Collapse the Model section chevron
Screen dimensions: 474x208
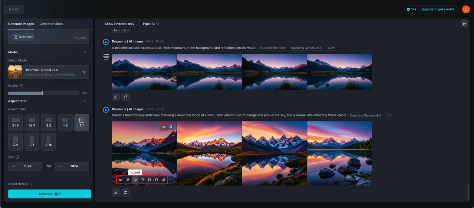coord(84,52)
